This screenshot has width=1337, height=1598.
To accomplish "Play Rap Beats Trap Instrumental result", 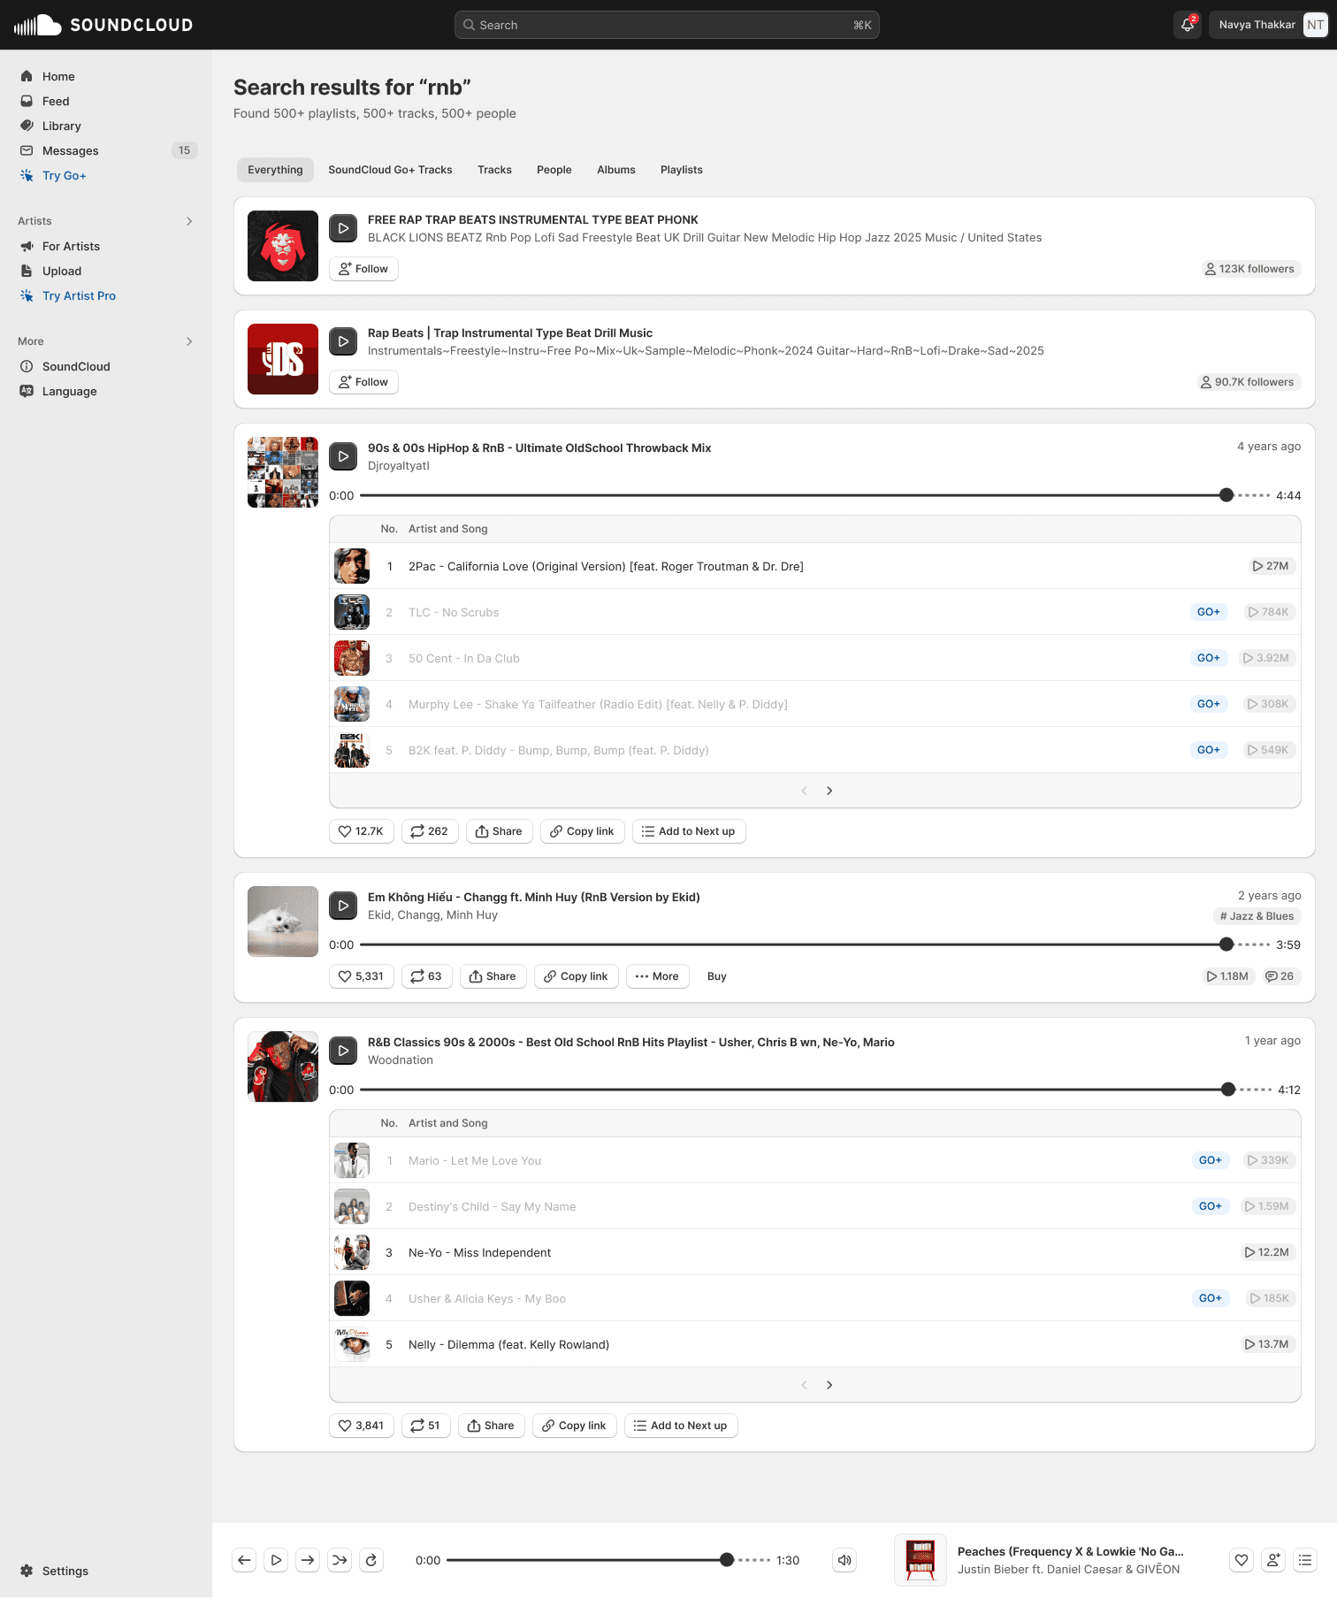I will pyautogui.click(x=343, y=341).
